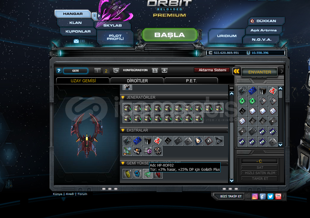Pick the black ammo rack item in ENVANTER
The image size is (310, 218).
click(263, 91)
